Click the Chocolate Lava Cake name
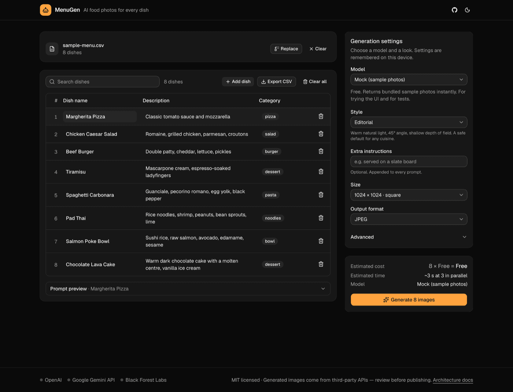 click(91, 264)
